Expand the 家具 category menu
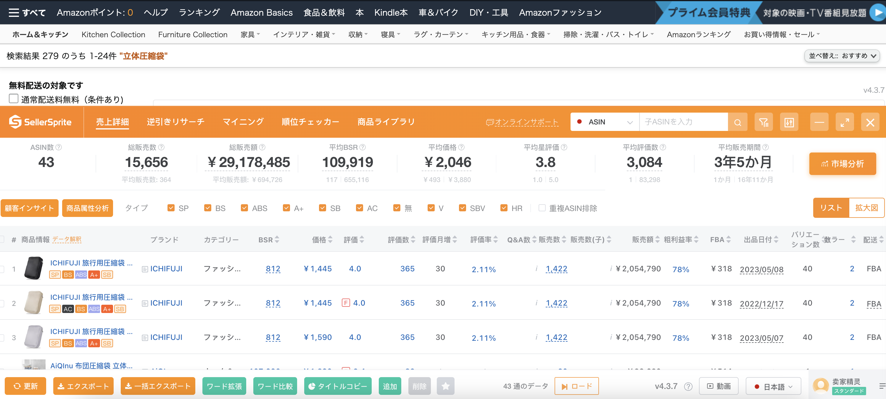This screenshot has height=399, width=886. (x=250, y=34)
